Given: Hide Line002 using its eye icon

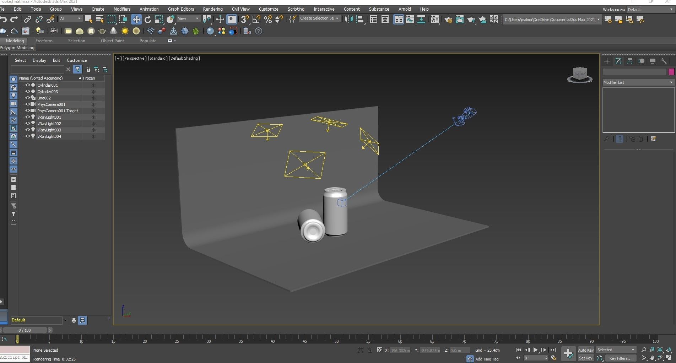Looking at the screenshot, I should [x=27, y=98].
